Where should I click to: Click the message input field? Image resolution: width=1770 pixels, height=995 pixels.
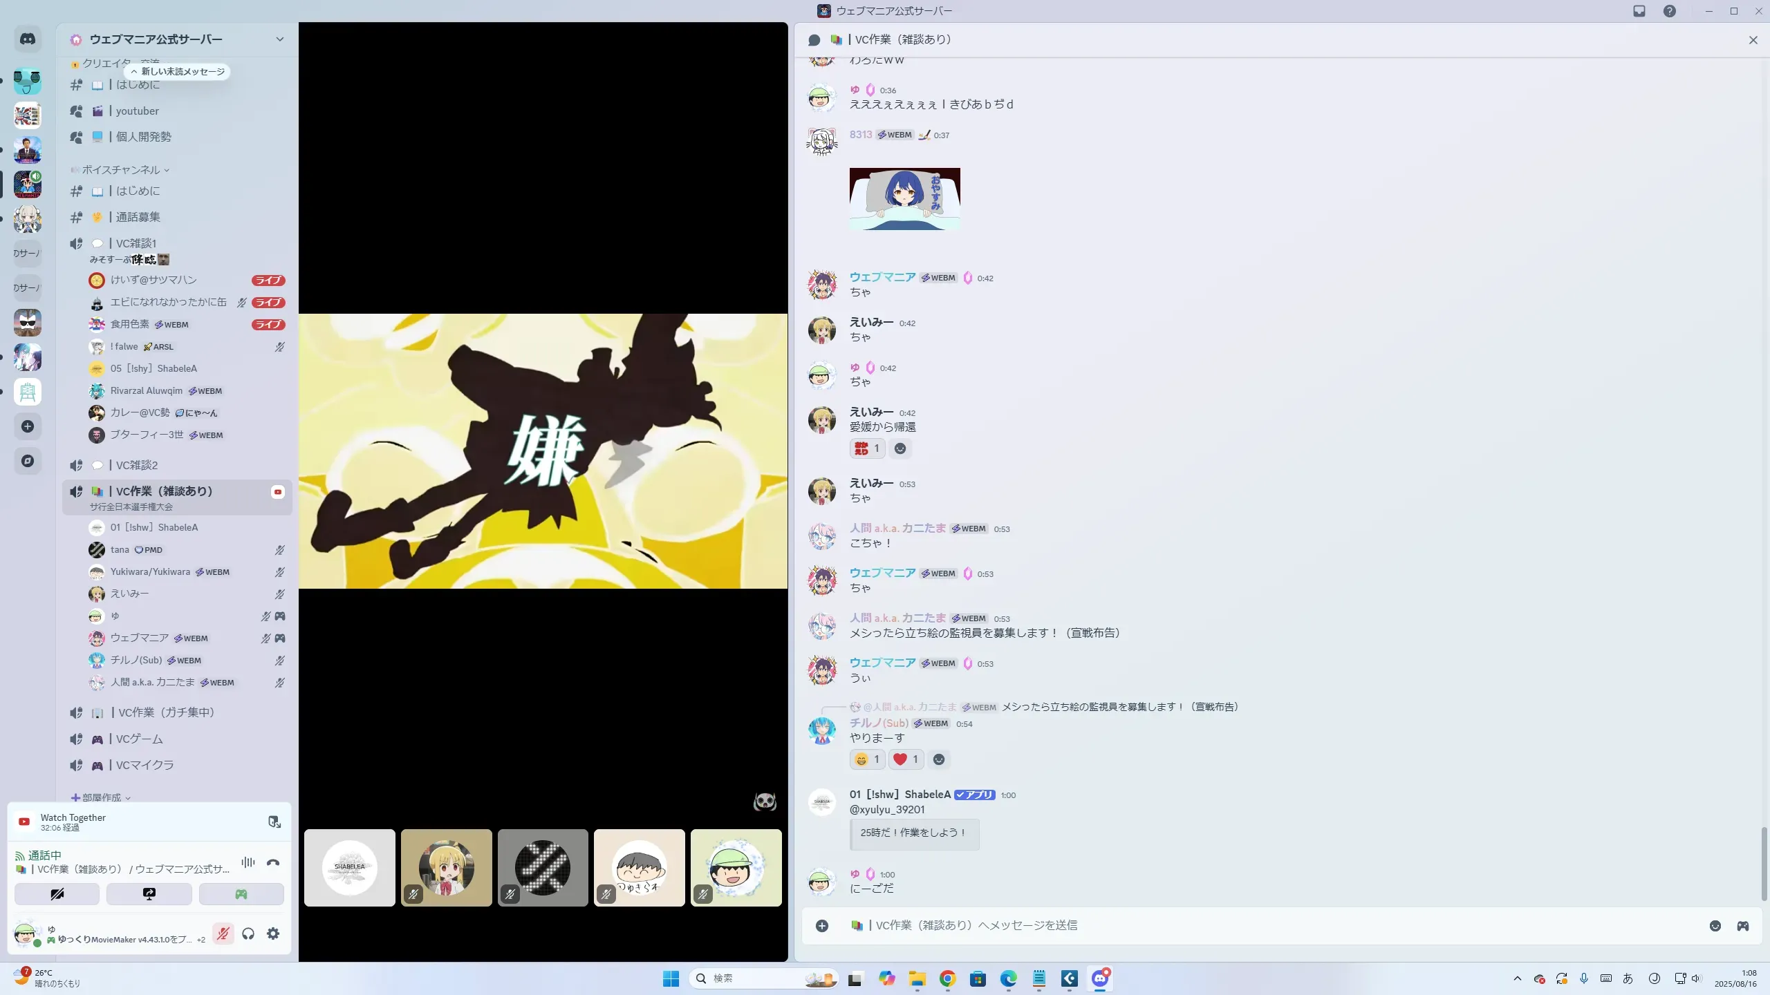point(1245,925)
